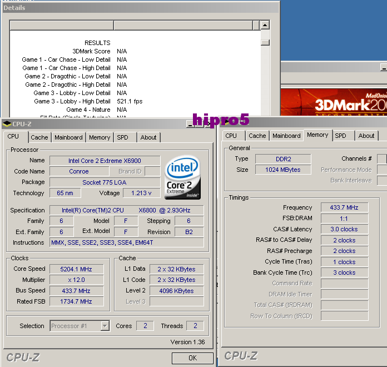Open About tab in right CPU-Z window
387x367 pixels.
[366, 136]
